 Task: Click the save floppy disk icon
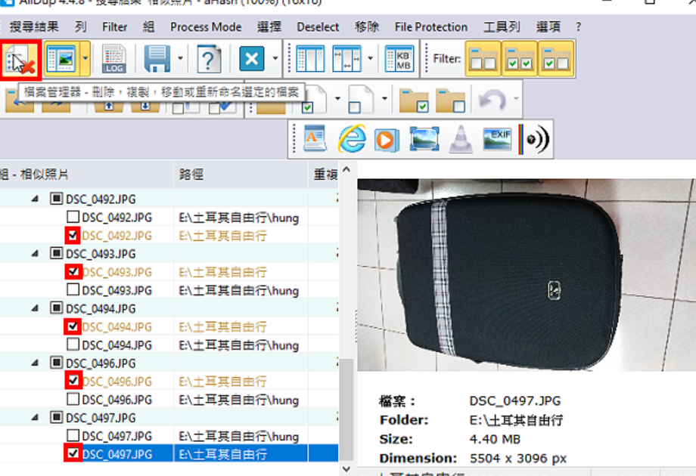pos(157,58)
